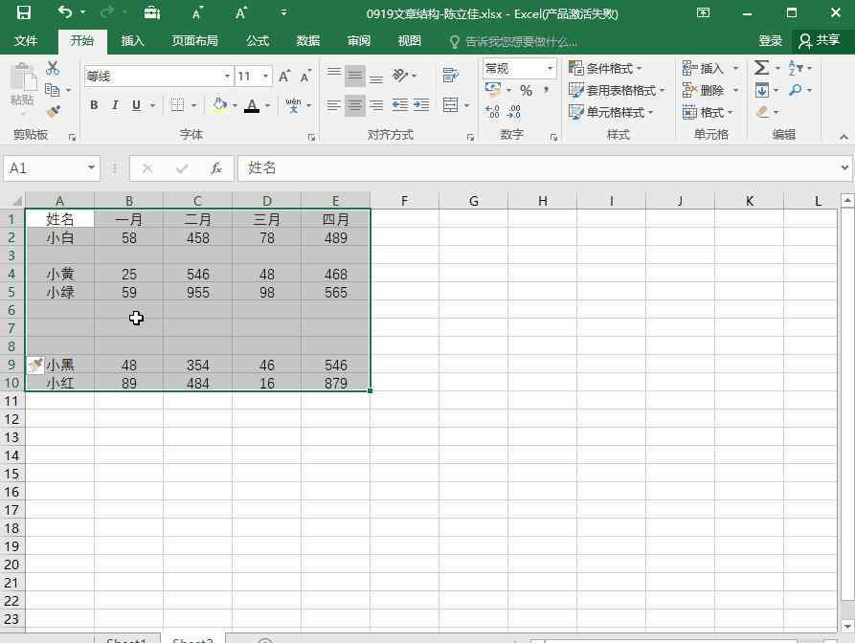Open the Name Box dropdown arrow

point(91,167)
